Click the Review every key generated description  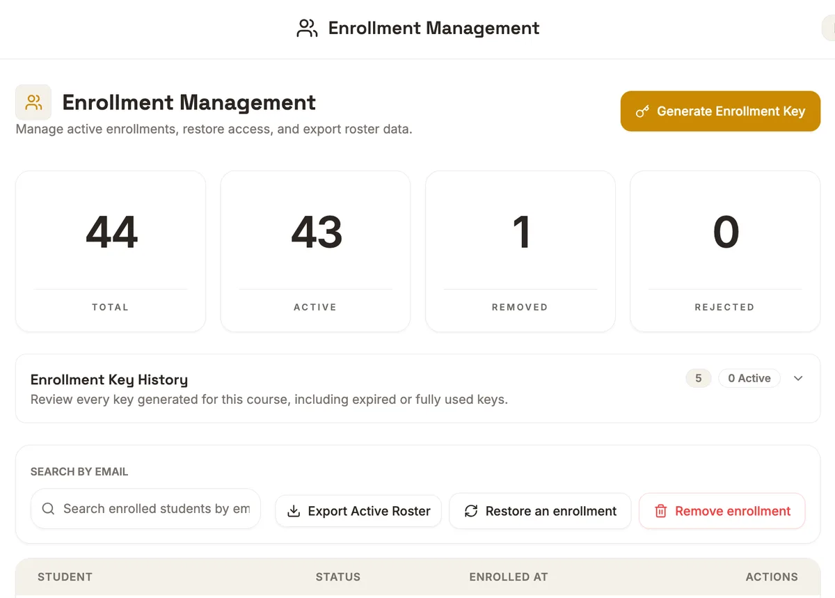269,400
